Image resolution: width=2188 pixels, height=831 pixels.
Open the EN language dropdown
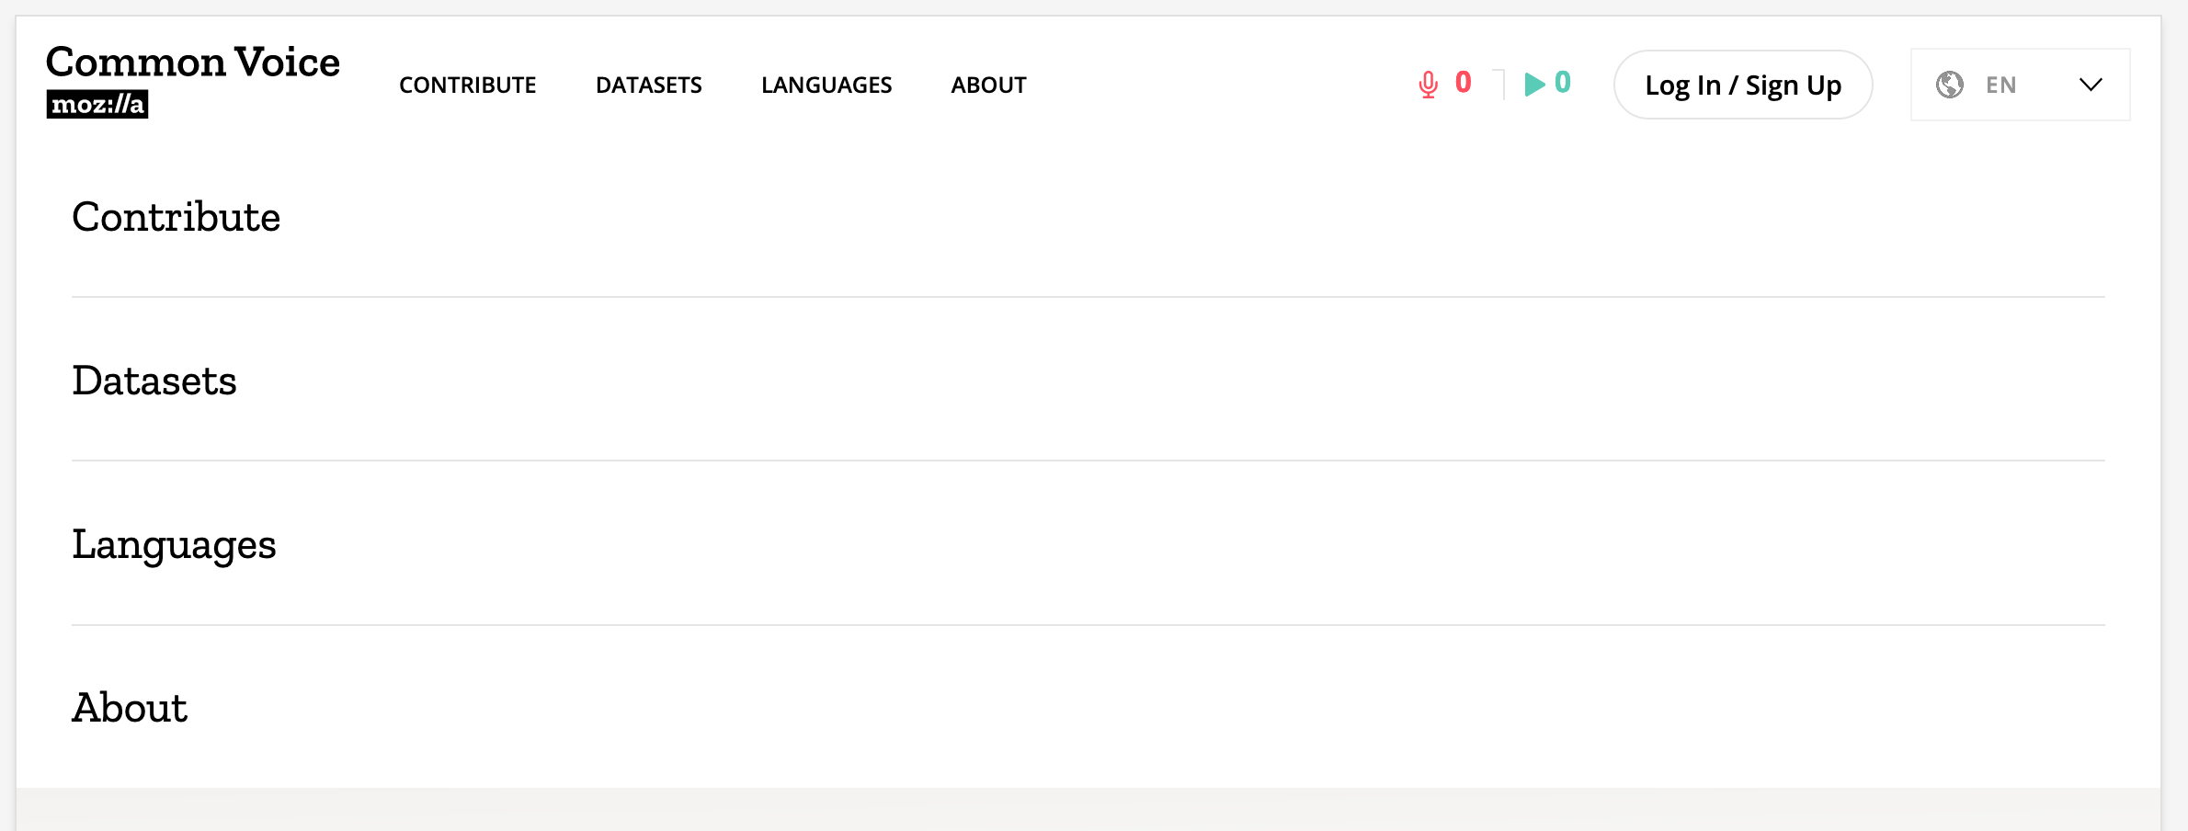2000,85
